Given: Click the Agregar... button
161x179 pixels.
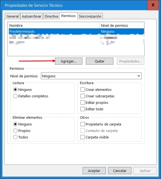Looking at the screenshot, I should (69, 61).
